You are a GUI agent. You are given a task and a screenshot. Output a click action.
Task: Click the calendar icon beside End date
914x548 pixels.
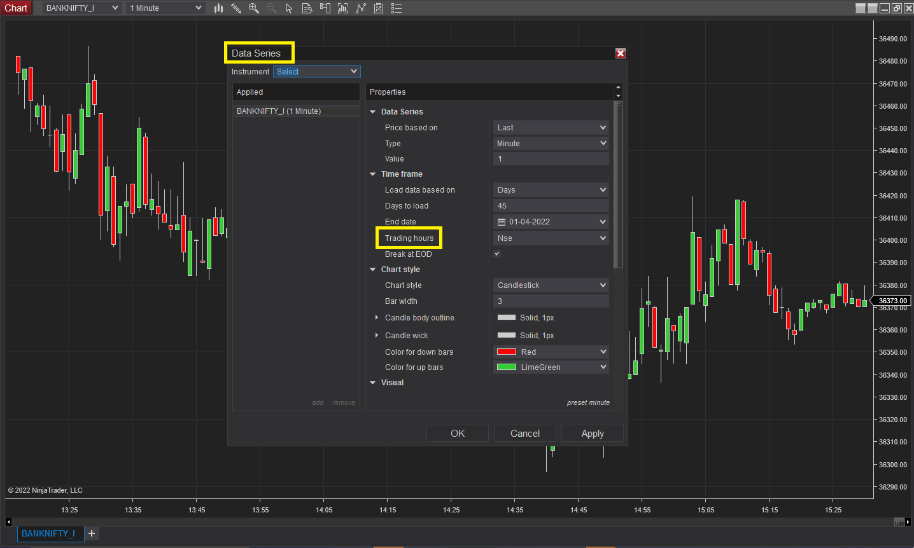pos(502,222)
